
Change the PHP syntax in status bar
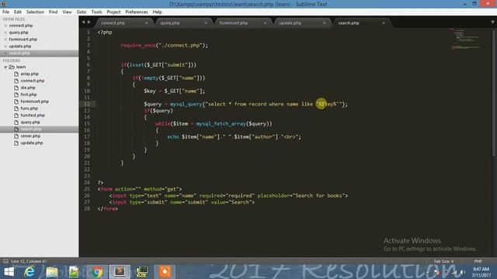coord(478,261)
